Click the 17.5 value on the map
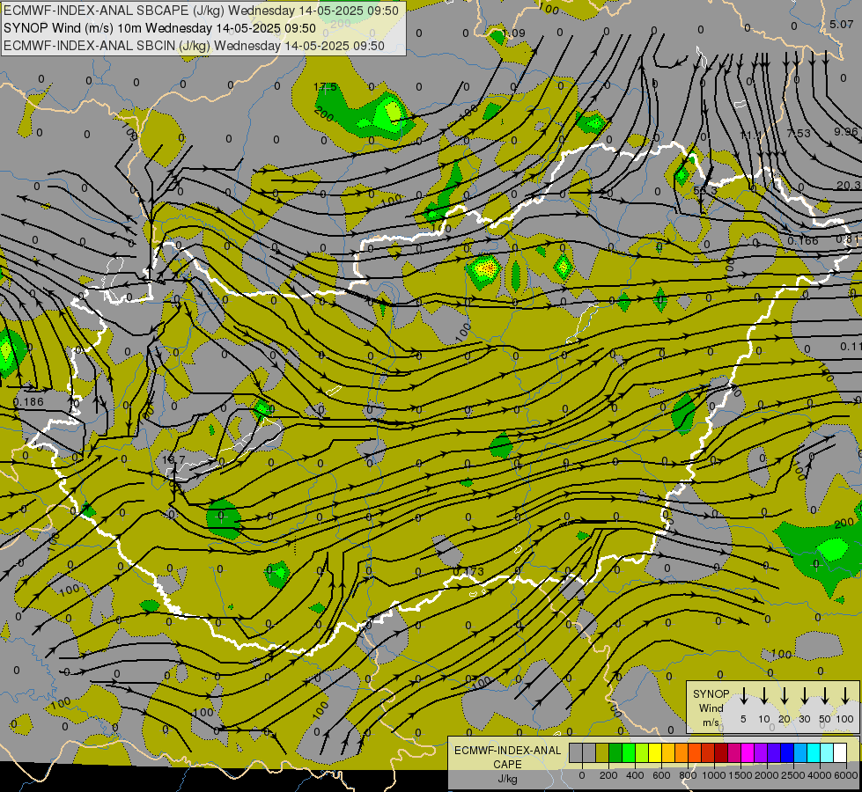Image resolution: width=862 pixels, height=792 pixels. coord(325,87)
